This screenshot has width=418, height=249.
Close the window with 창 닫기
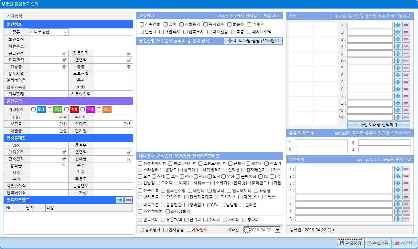(x=404, y=243)
